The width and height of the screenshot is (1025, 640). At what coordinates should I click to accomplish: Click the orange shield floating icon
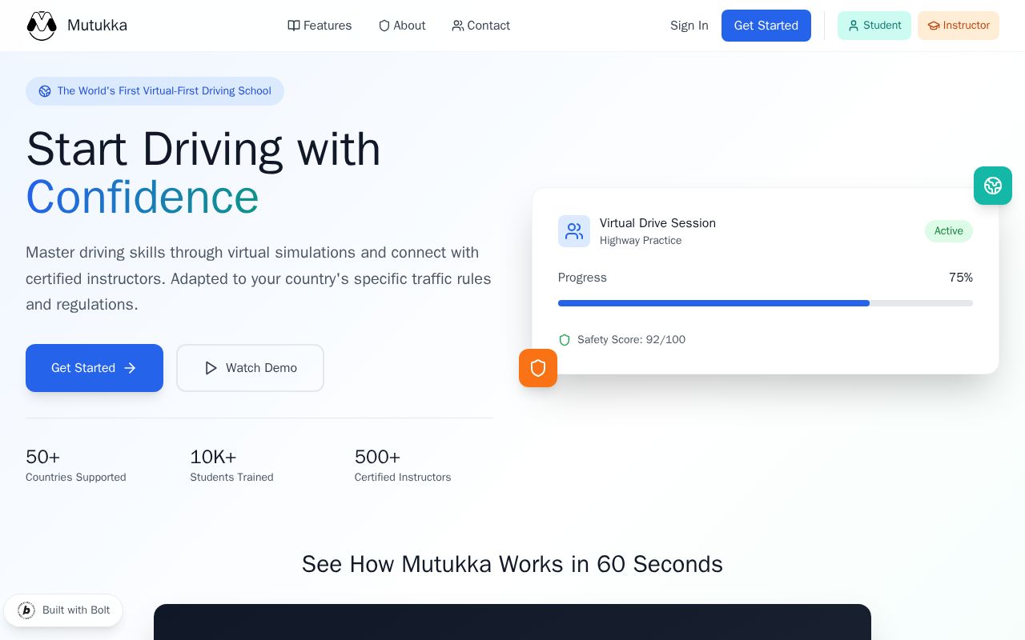[538, 368]
